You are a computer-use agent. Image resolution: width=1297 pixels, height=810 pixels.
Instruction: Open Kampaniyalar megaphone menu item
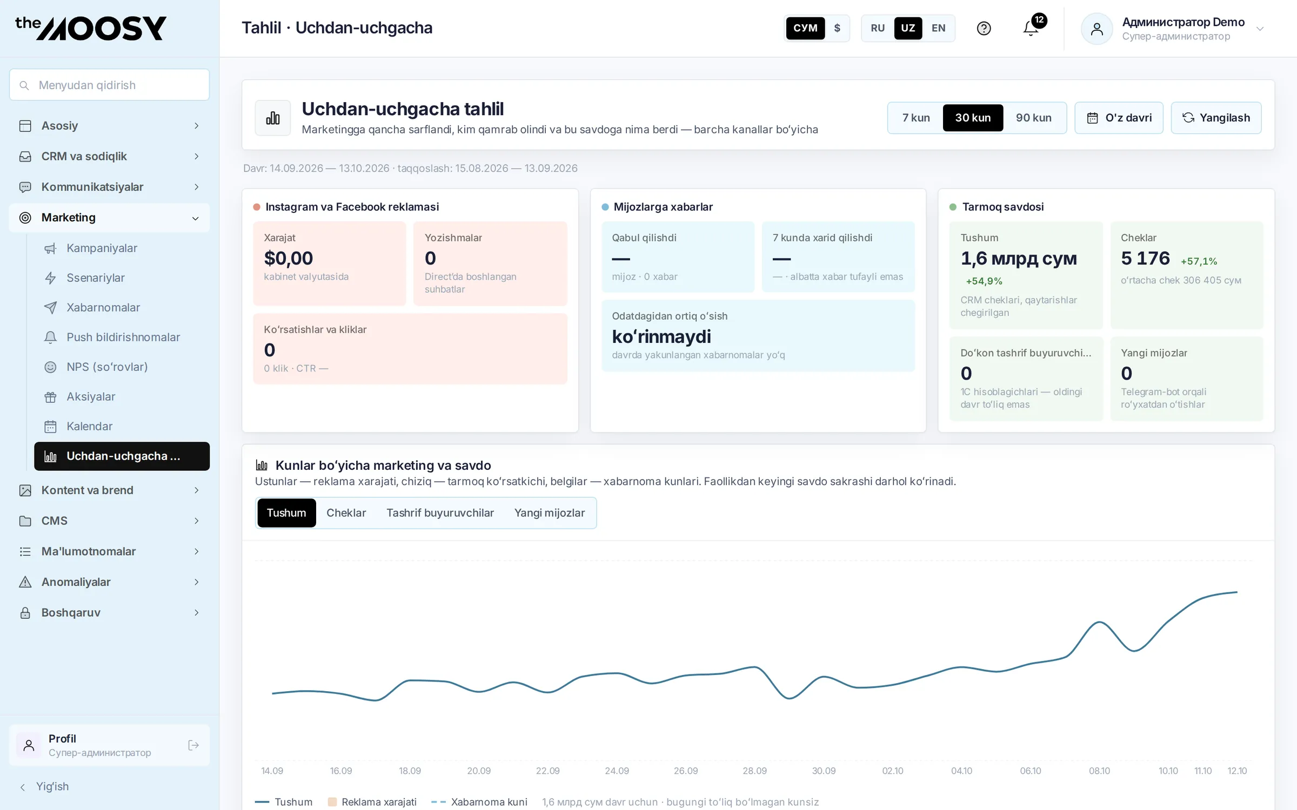pos(122,248)
